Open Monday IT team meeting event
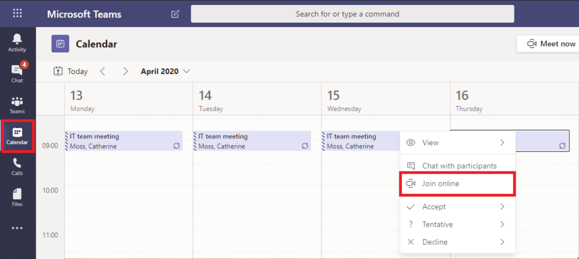579x259 pixels. tap(124, 141)
